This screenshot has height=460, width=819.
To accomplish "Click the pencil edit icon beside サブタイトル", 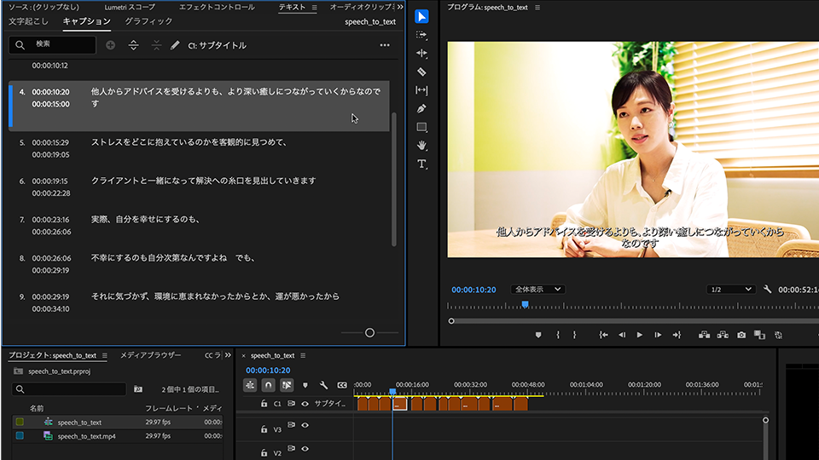I will click(175, 45).
